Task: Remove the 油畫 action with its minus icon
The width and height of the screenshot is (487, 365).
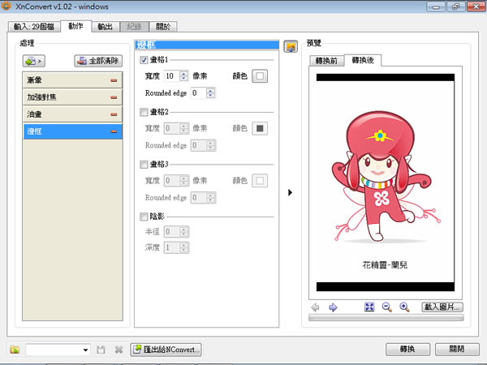Action: (x=114, y=114)
